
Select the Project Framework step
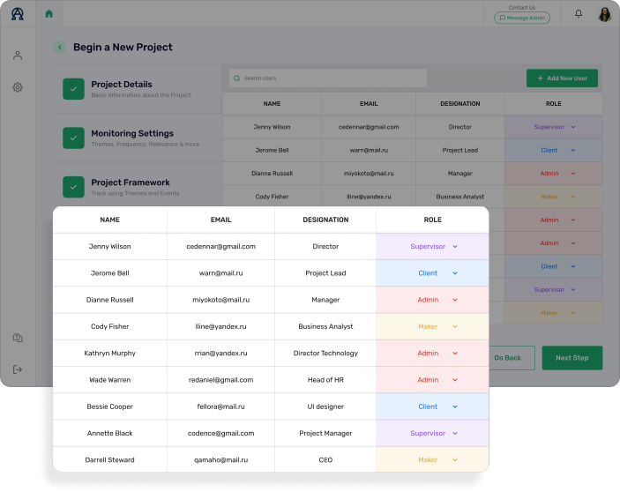tap(132, 183)
